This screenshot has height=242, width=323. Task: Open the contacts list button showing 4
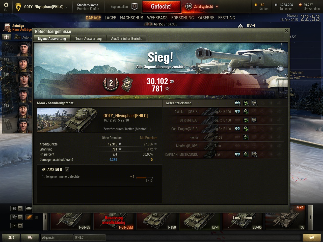point(11,237)
